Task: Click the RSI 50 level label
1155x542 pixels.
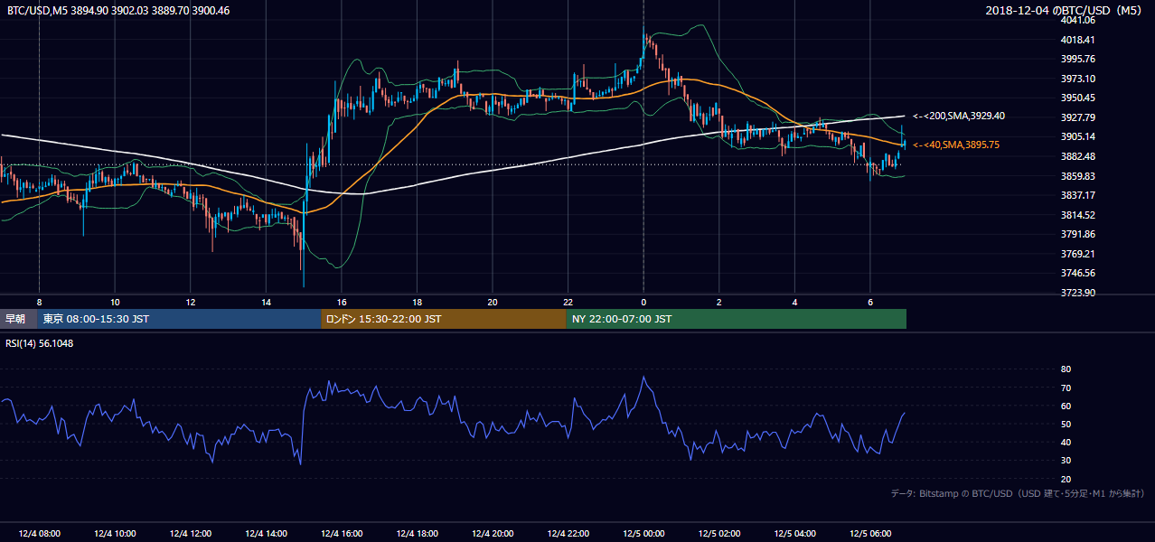Action: [x=1066, y=424]
